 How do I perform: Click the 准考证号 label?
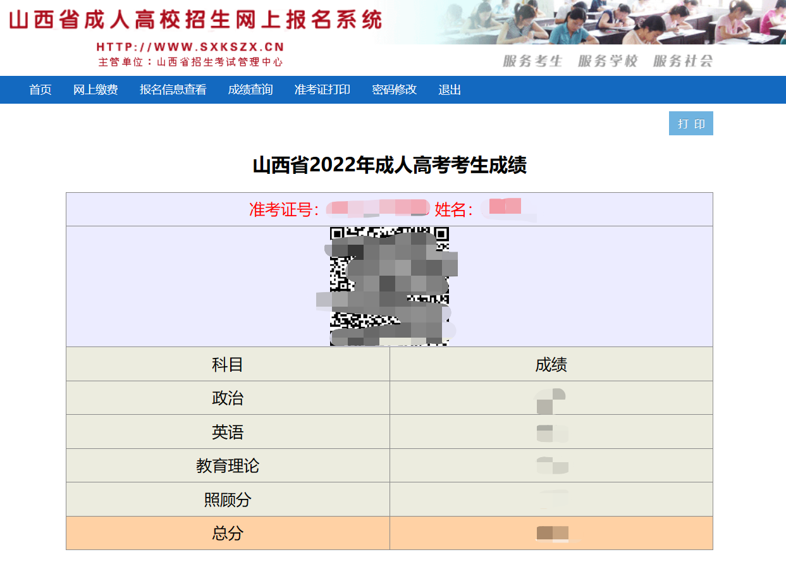[x=284, y=210]
